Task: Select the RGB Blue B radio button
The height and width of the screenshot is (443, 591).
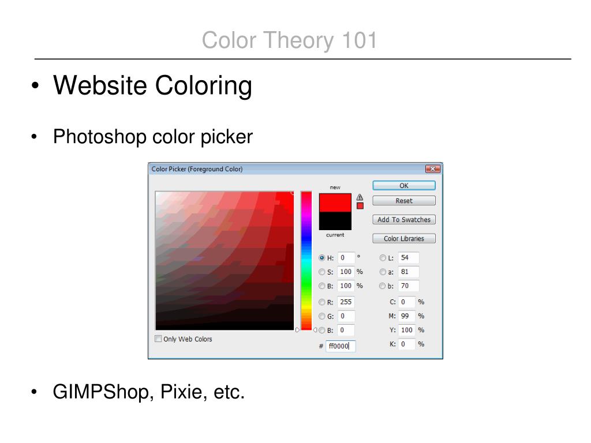Action: click(x=321, y=330)
